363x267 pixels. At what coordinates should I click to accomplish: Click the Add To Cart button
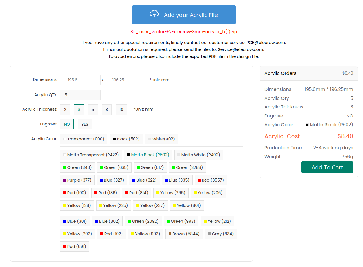tap(327, 167)
